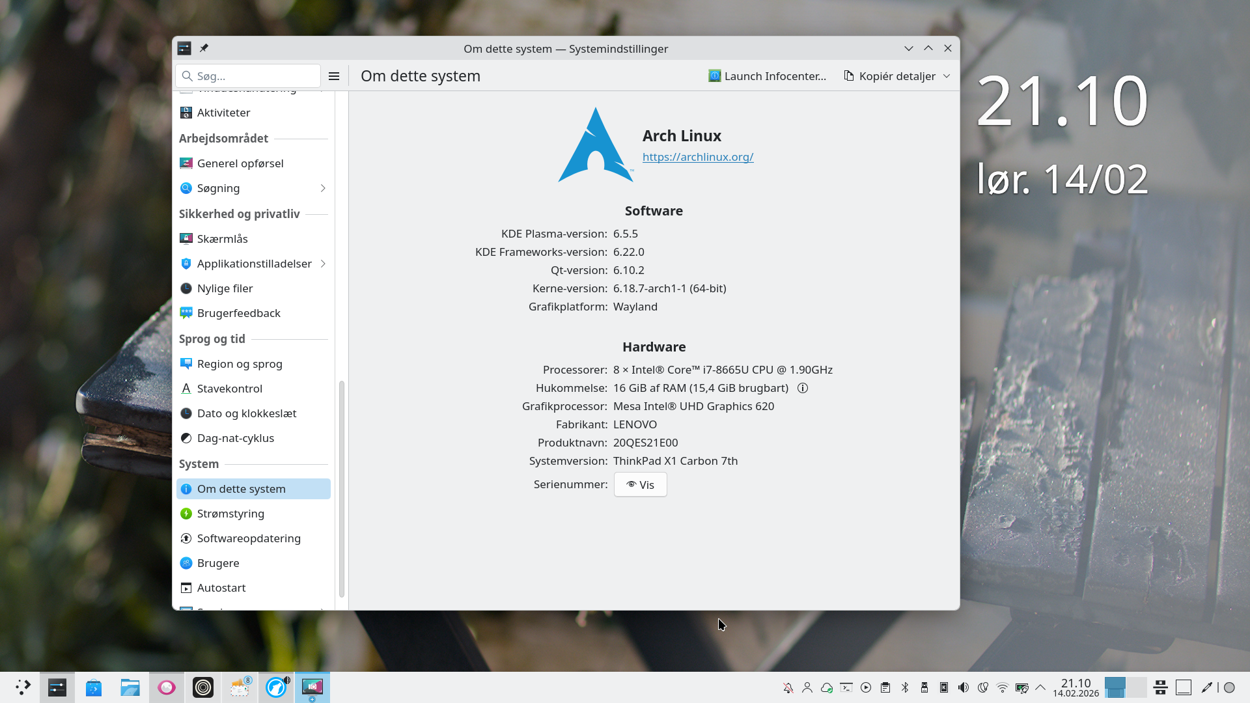Open Skærmlås settings
The height and width of the screenshot is (703, 1250).
tap(222, 239)
